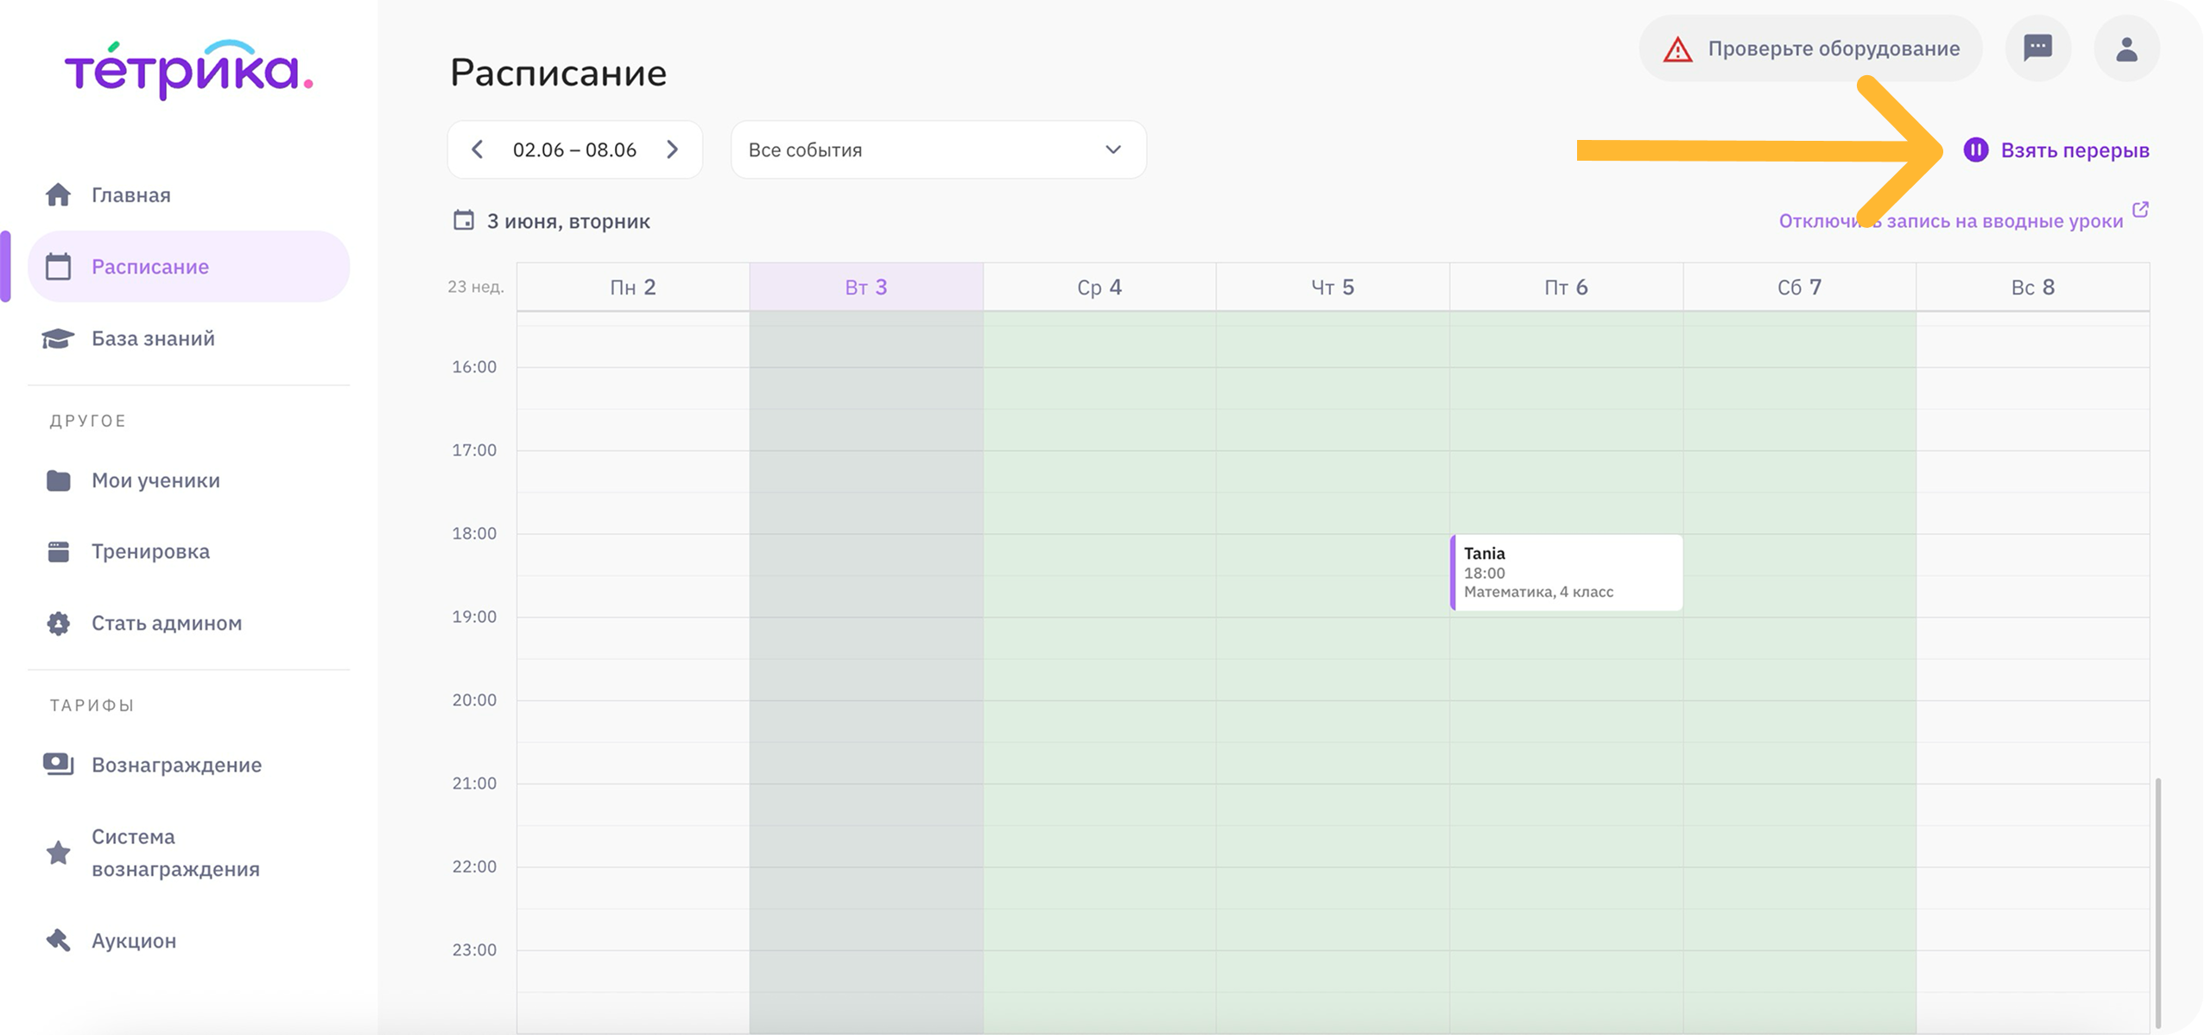Click the warning triangle on Проверьте оборудование
The image size is (2211, 1035).
pyautogui.click(x=1677, y=49)
